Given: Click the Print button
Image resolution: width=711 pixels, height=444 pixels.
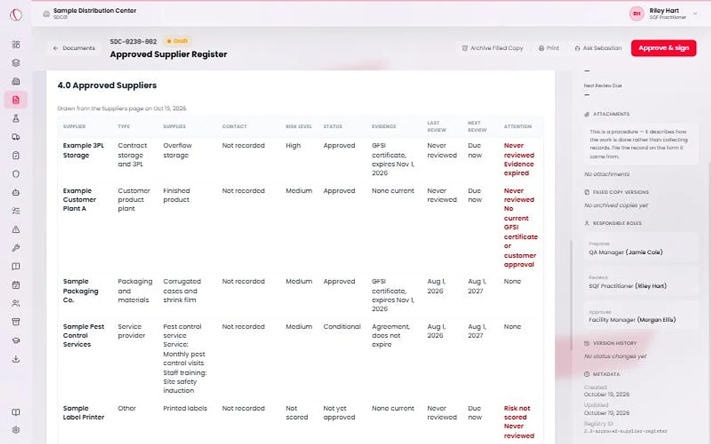Looking at the screenshot, I should [549, 48].
